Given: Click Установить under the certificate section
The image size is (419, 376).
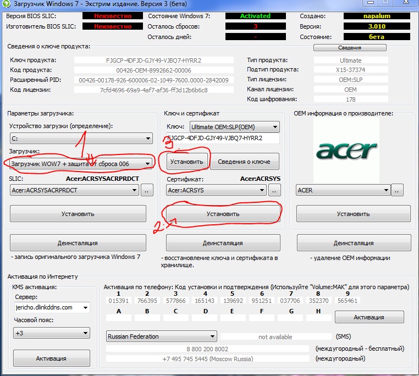Looking at the screenshot, I should [x=223, y=214].
